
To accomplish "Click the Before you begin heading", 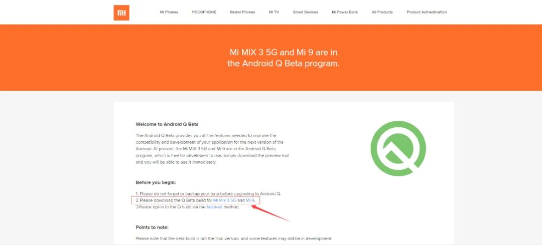I will coord(156,182).
